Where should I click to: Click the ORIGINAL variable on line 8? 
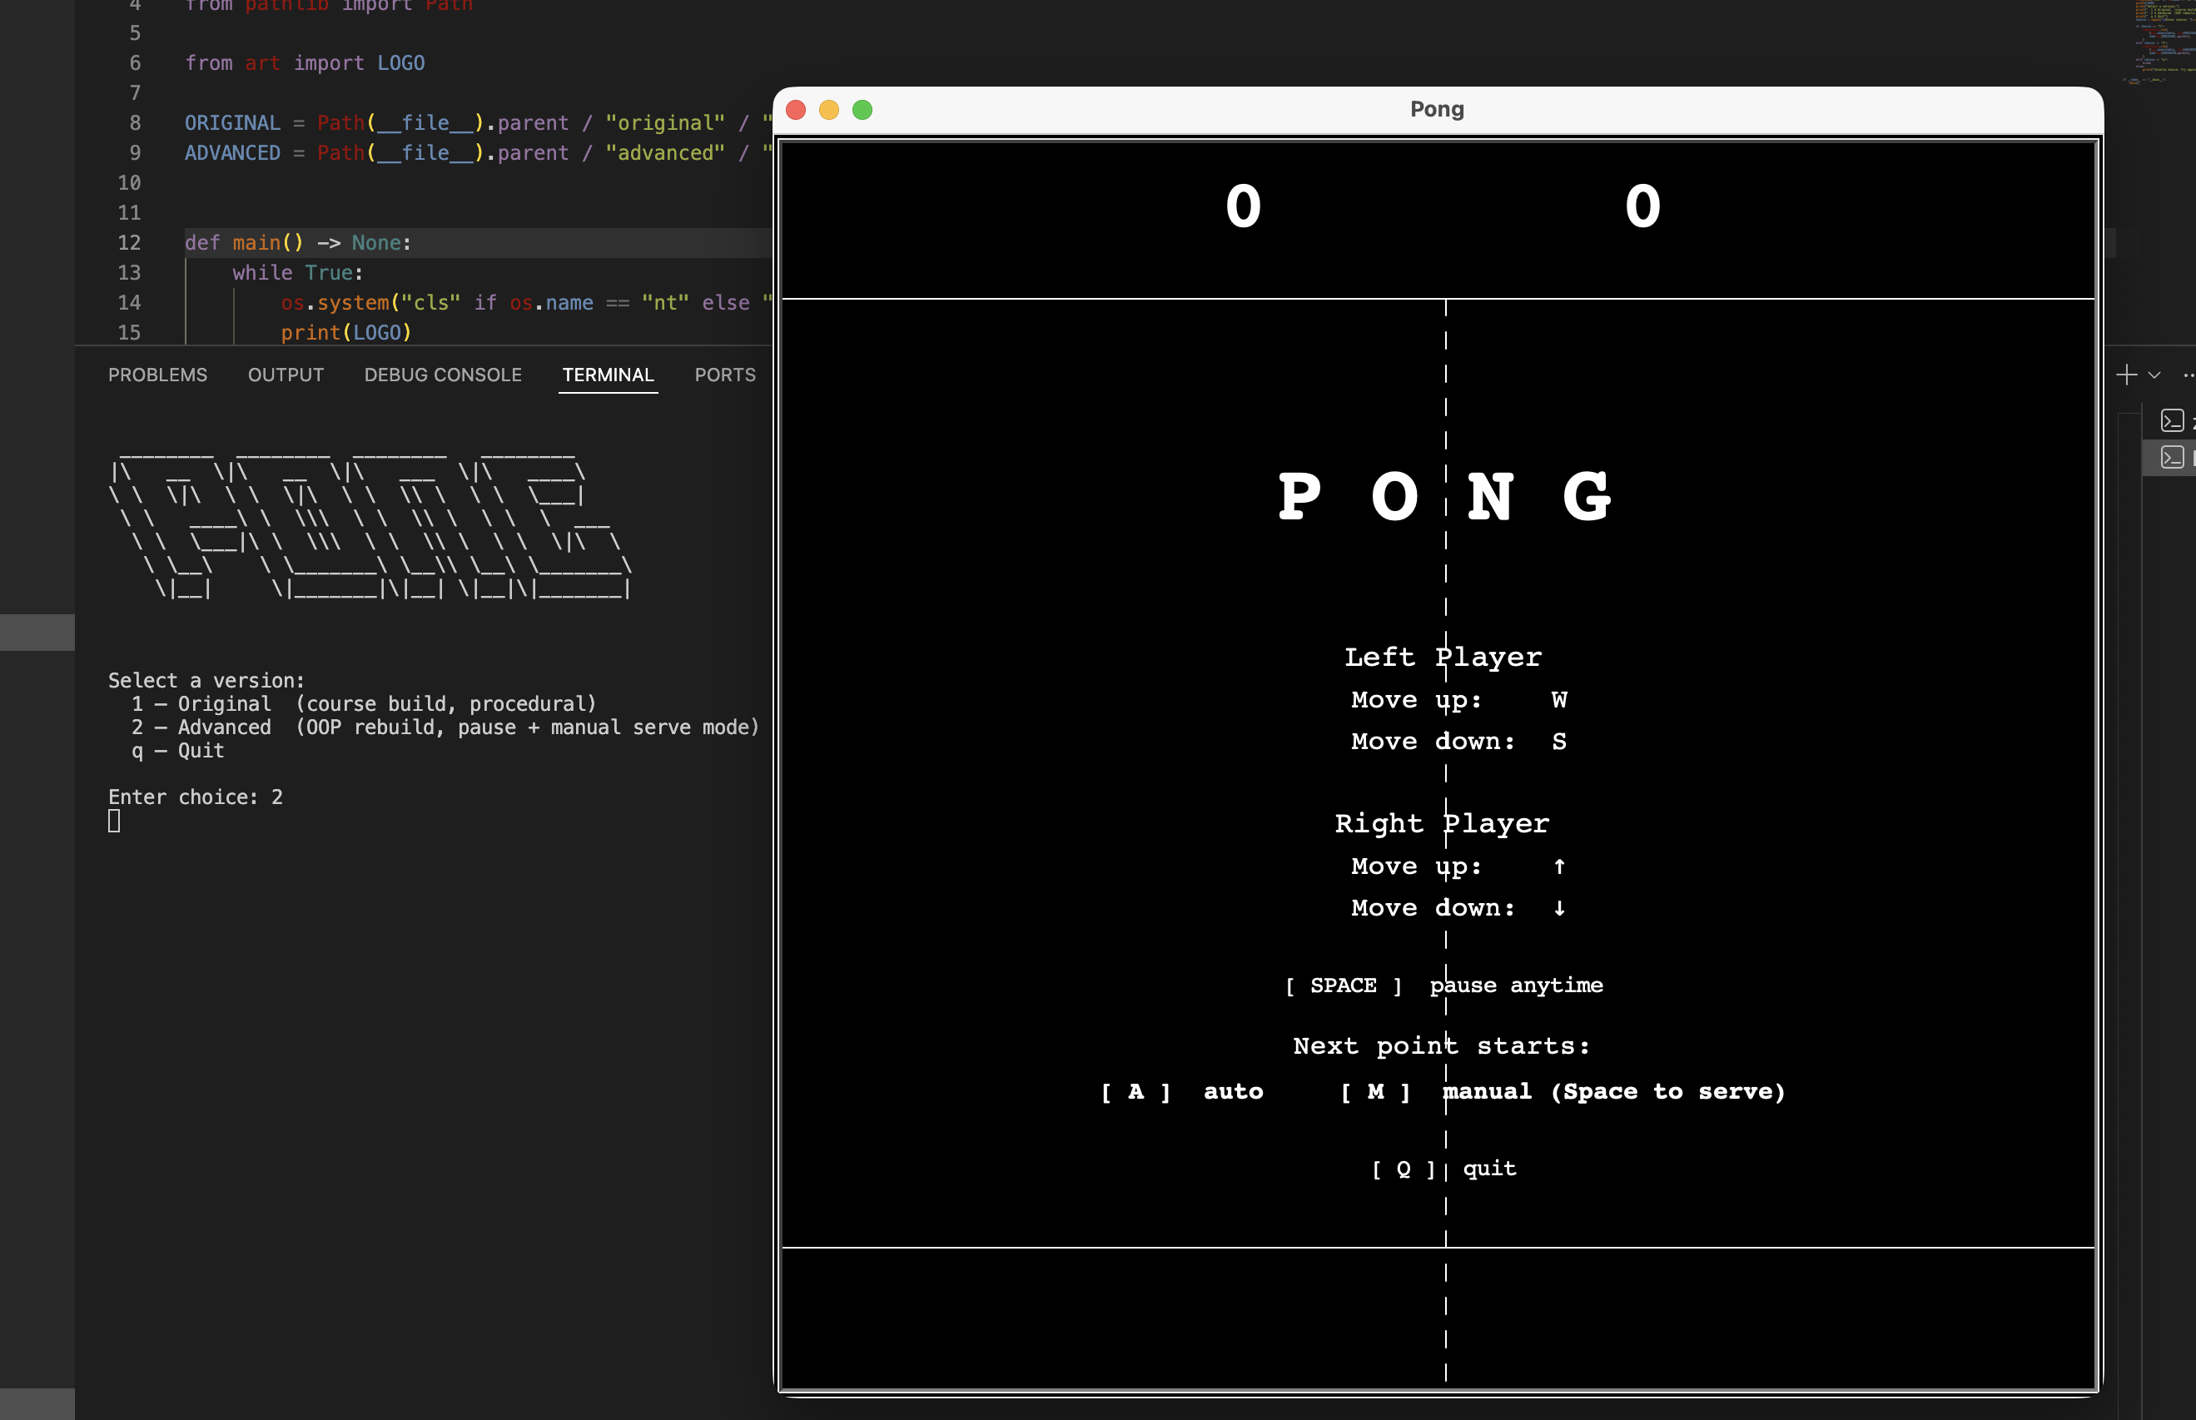coord(232,122)
